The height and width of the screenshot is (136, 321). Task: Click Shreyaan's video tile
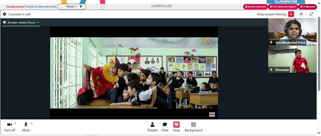(x=292, y=59)
